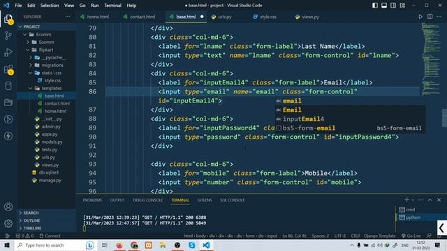Switch to the home.html tab
The height and width of the screenshot is (251, 447).
pos(98,17)
